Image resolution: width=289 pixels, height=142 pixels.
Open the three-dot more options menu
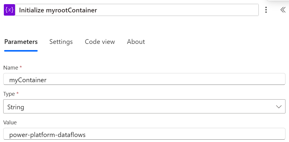click(266, 10)
